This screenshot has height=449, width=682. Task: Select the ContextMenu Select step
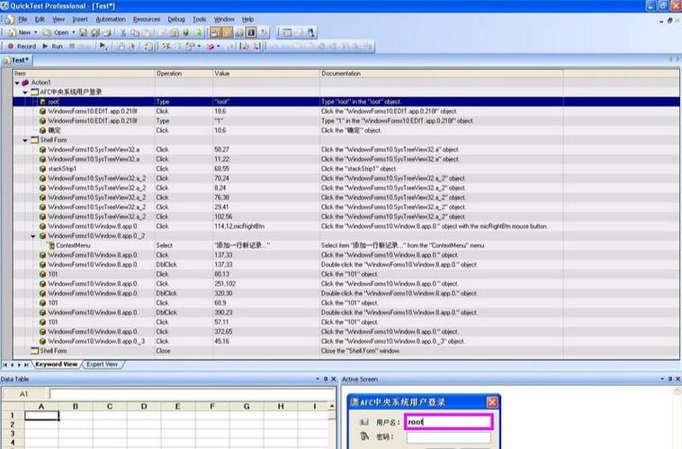[x=346, y=245]
